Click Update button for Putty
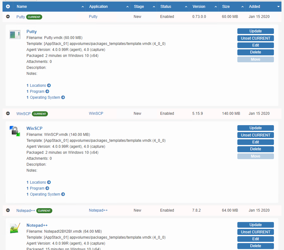The image size is (284, 250). [256, 31]
